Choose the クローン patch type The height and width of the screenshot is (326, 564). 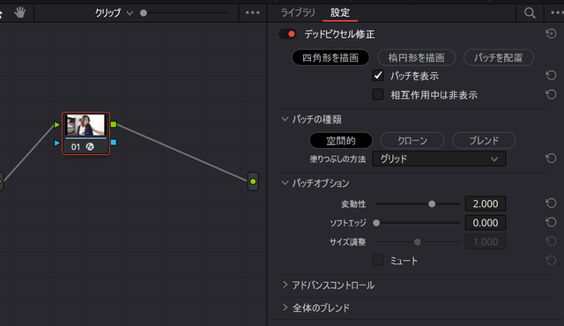(412, 141)
